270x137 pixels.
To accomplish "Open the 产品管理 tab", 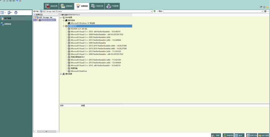I will tap(112, 6).
